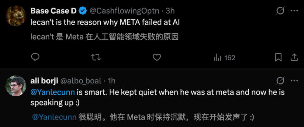Reply to Base Case D's tweet
The height and width of the screenshot is (127, 304).
tap(36, 57)
